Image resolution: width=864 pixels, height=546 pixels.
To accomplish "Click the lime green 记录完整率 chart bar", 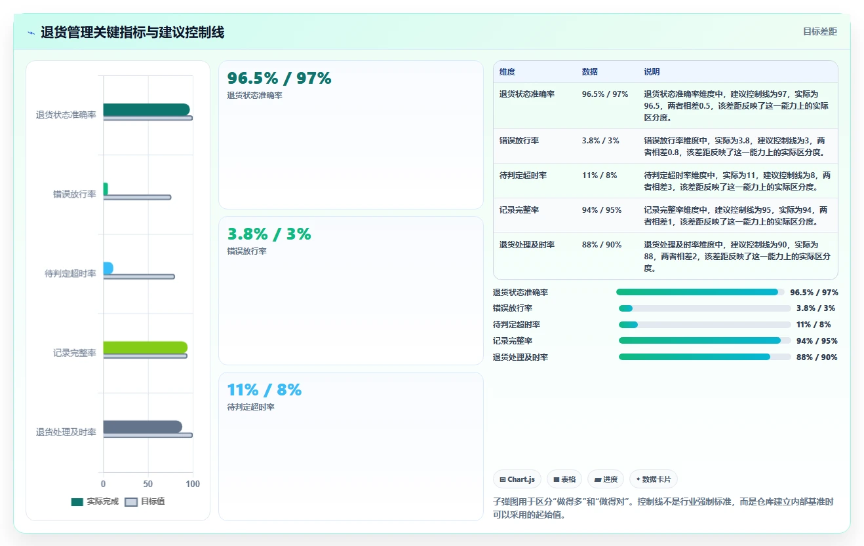I will 146,348.
